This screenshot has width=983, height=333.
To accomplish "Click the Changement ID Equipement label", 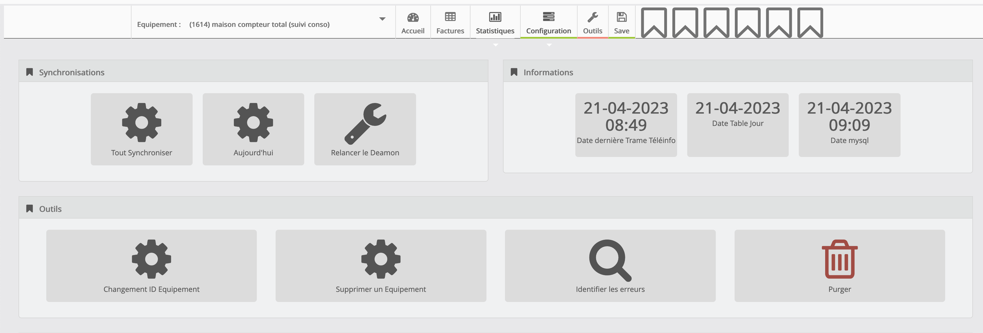I will (x=151, y=289).
